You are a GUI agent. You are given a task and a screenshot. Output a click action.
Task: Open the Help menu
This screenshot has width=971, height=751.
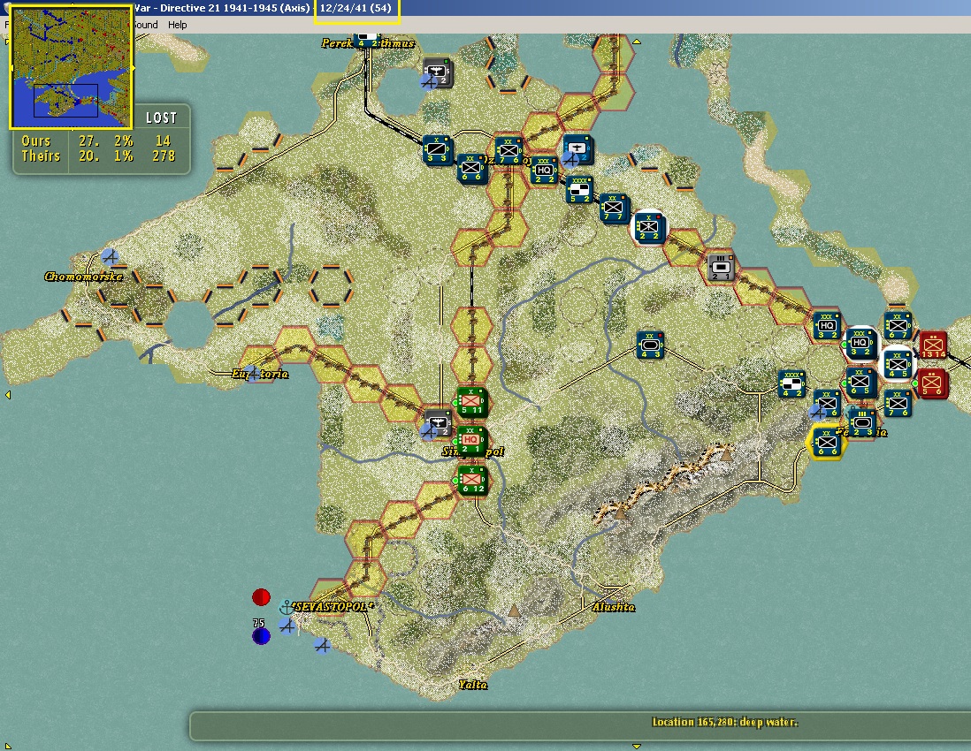[177, 25]
